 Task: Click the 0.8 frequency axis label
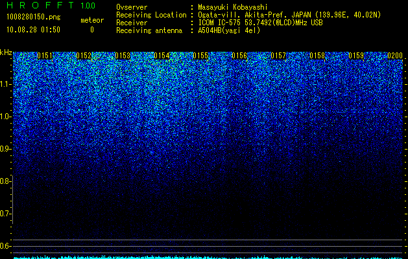coord(6,181)
